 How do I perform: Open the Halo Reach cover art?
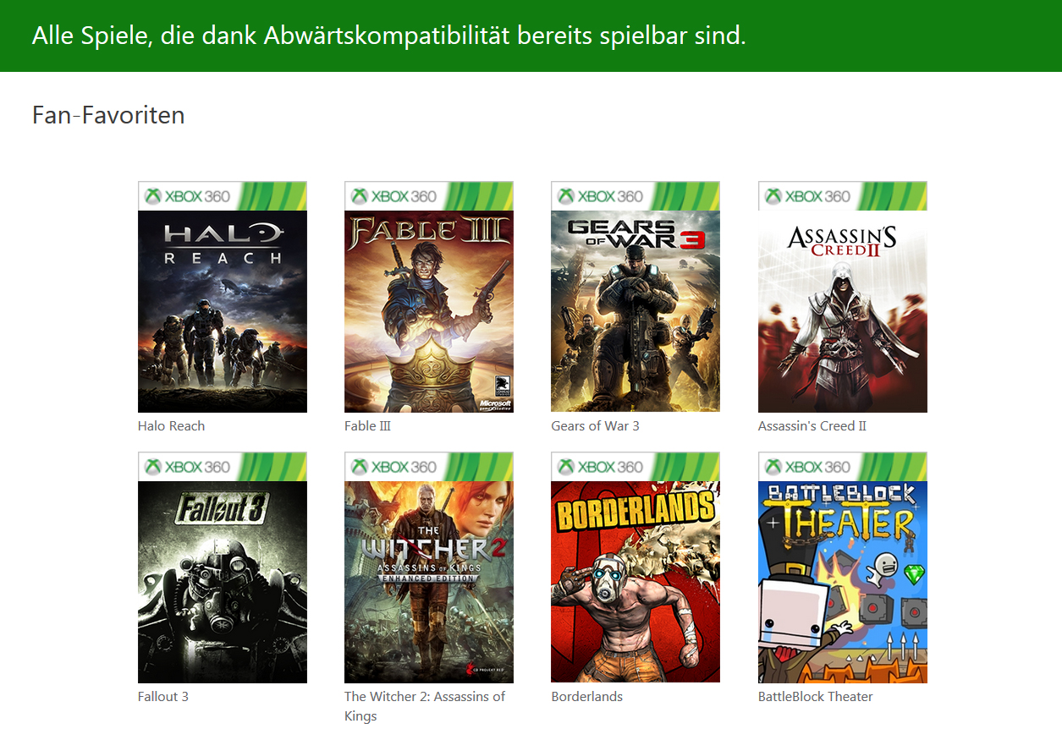click(223, 297)
